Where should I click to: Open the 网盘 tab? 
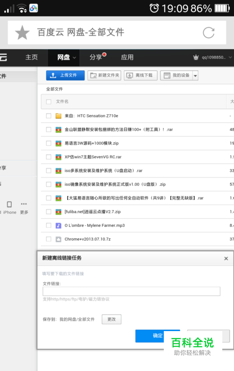coord(64,57)
